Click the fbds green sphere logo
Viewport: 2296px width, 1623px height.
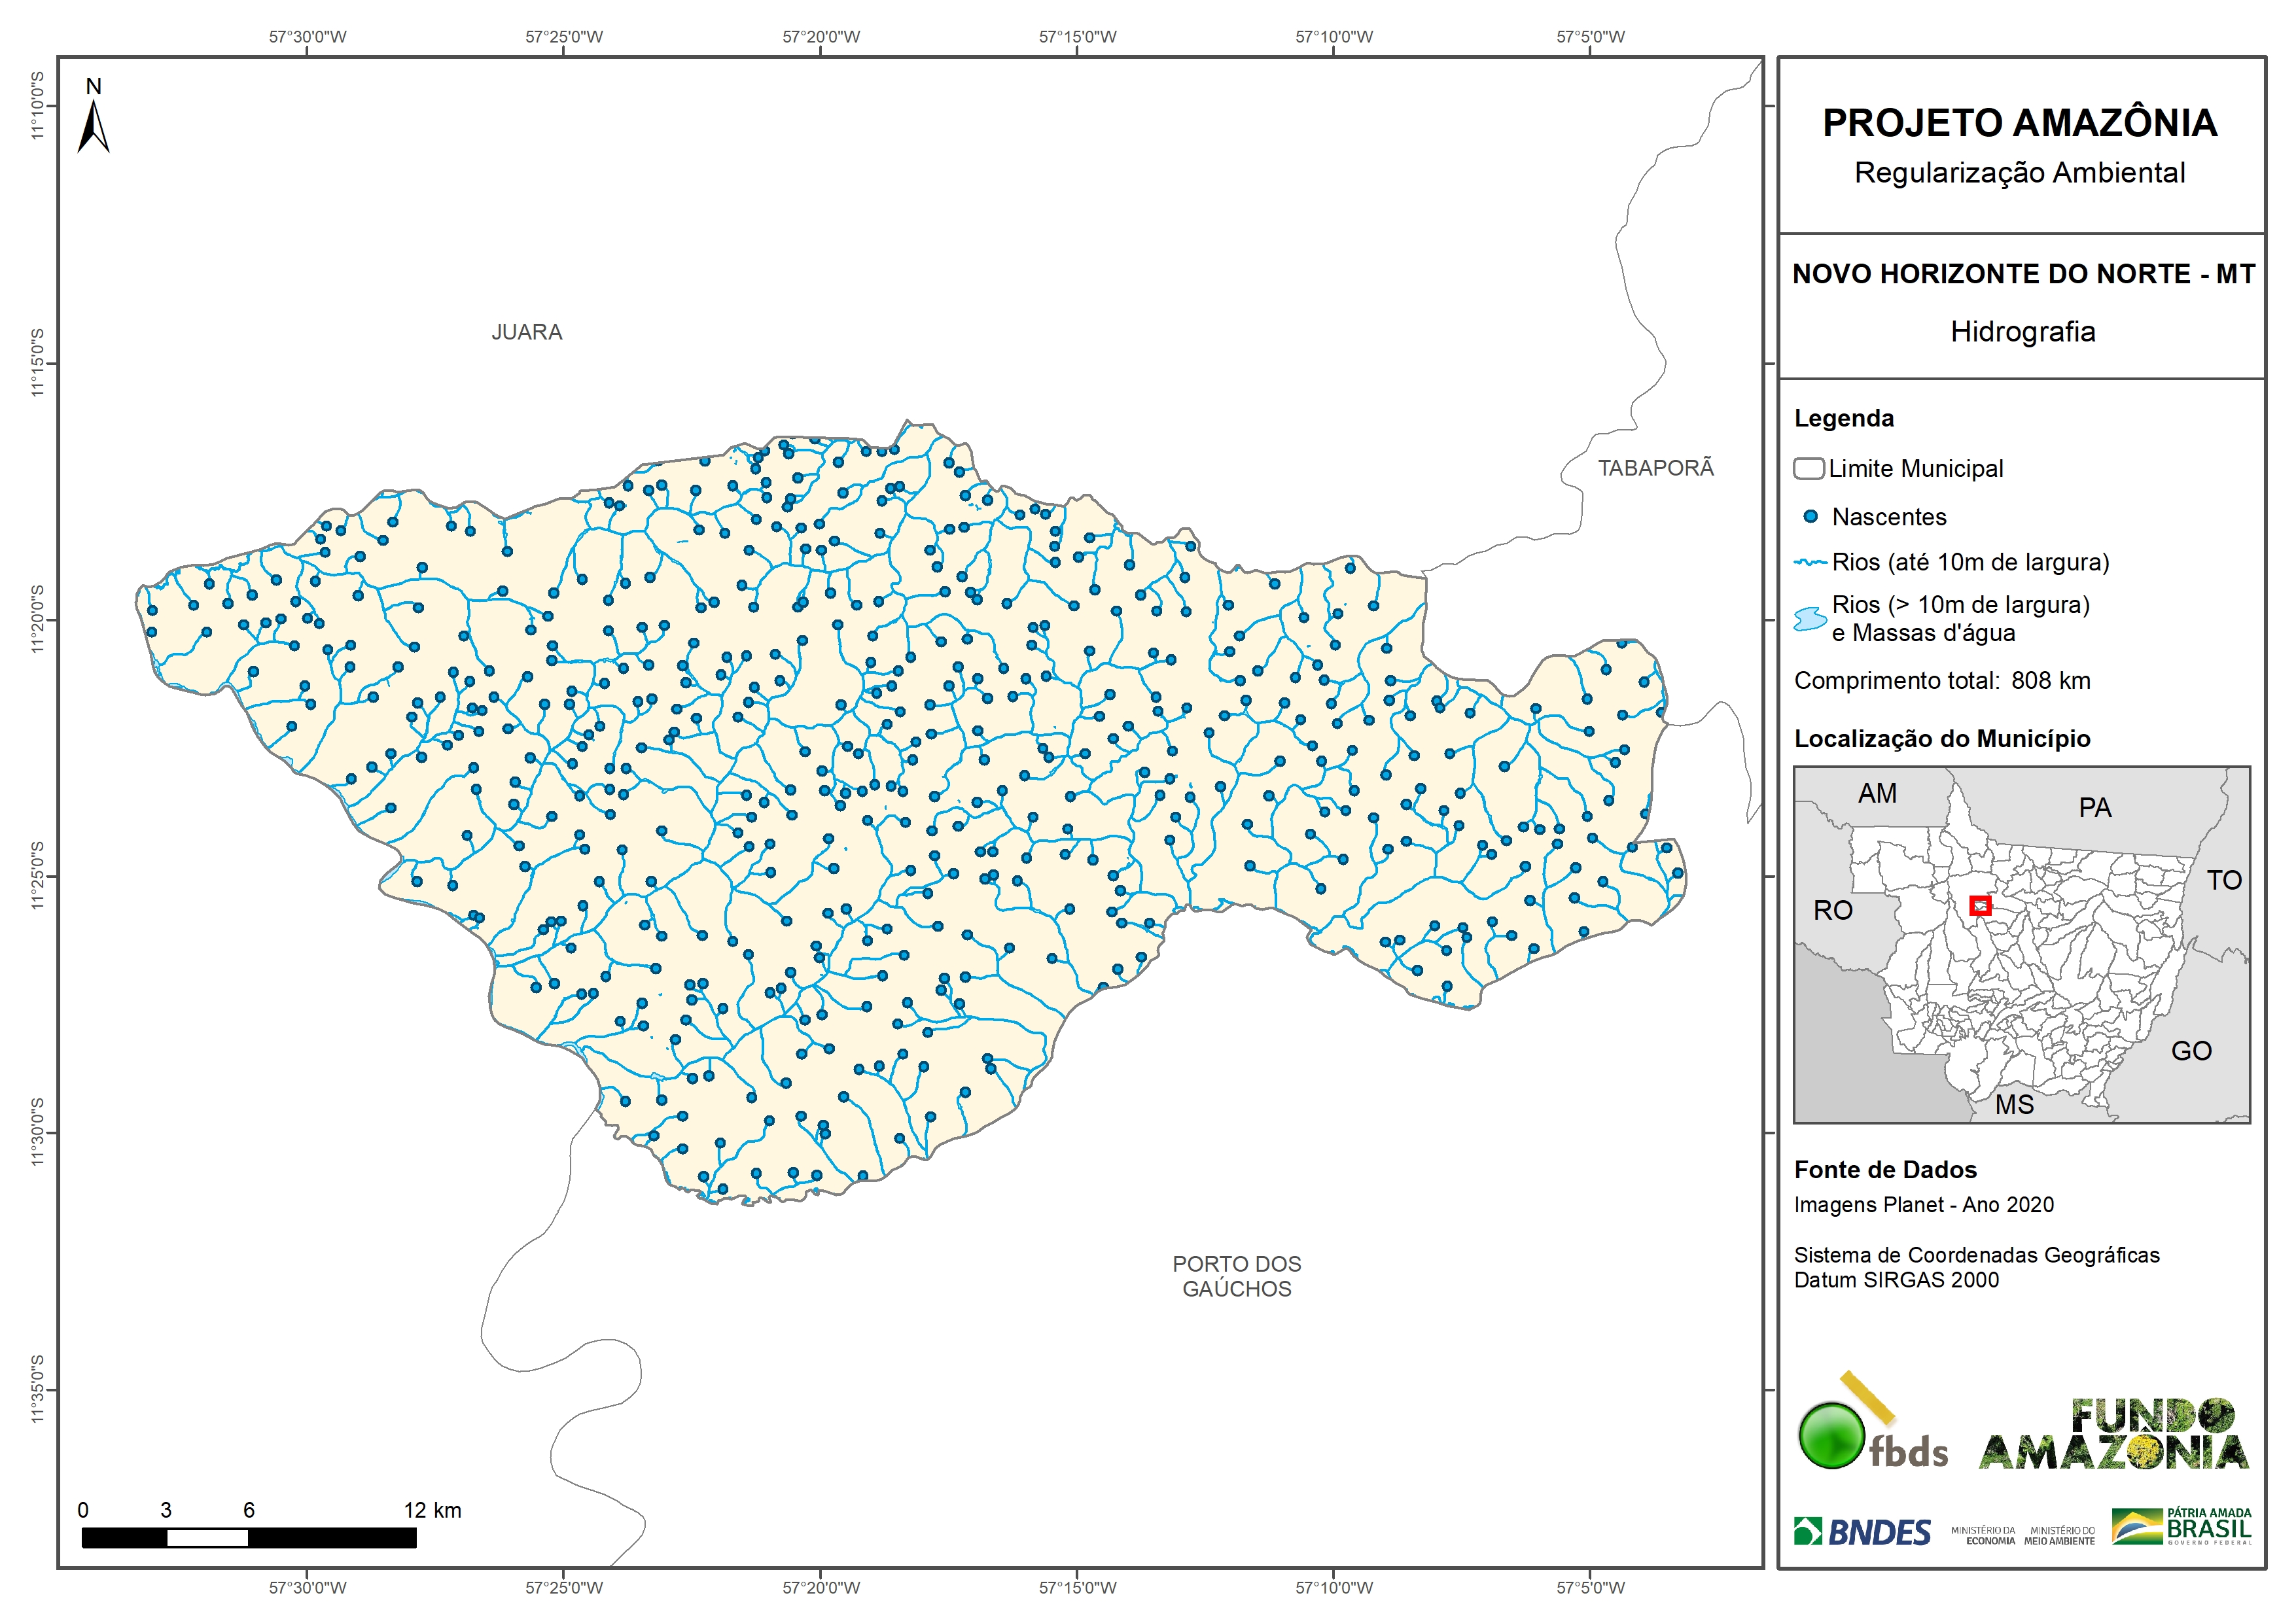(x=1831, y=1435)
